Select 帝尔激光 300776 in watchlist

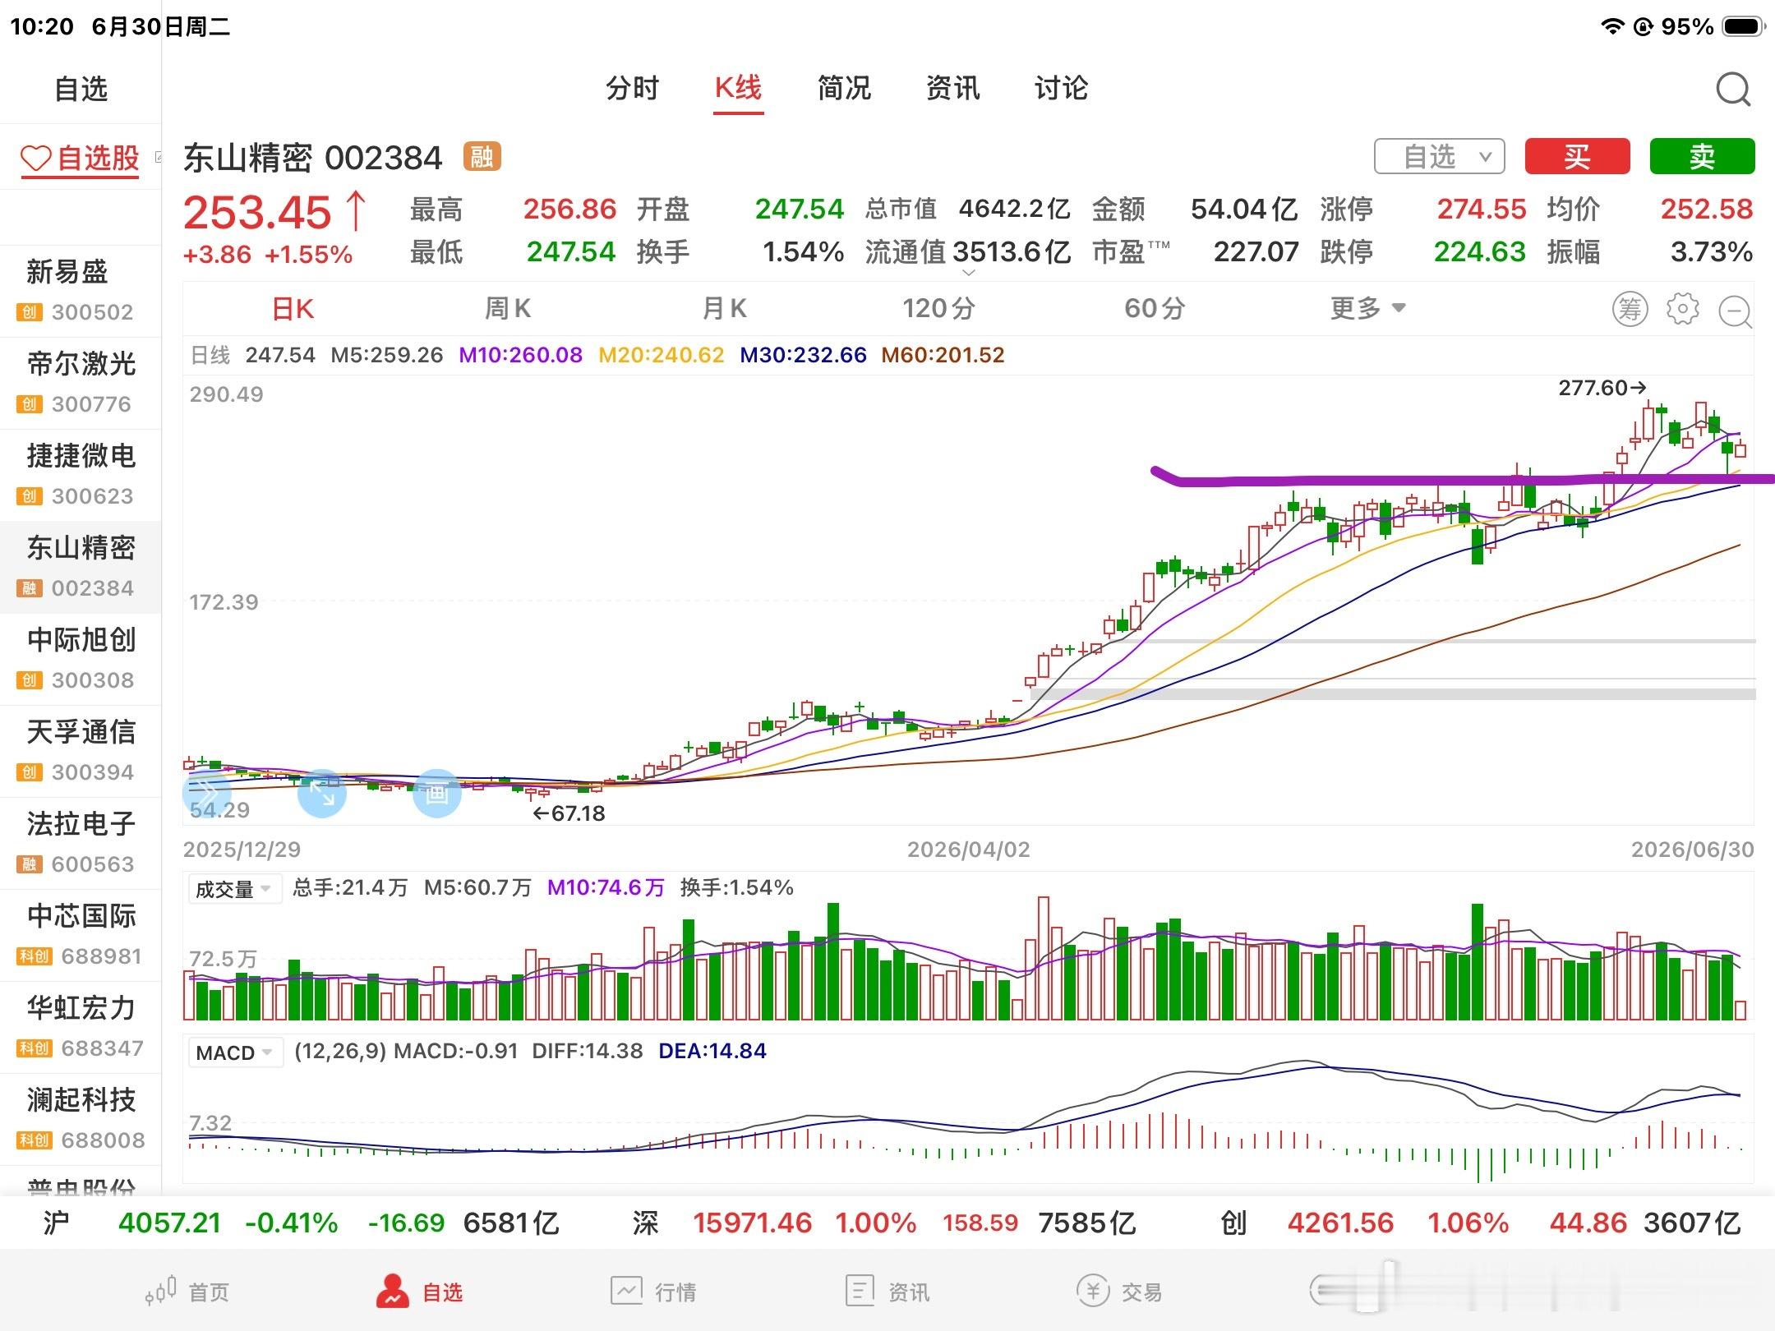[x=81, y=383]
